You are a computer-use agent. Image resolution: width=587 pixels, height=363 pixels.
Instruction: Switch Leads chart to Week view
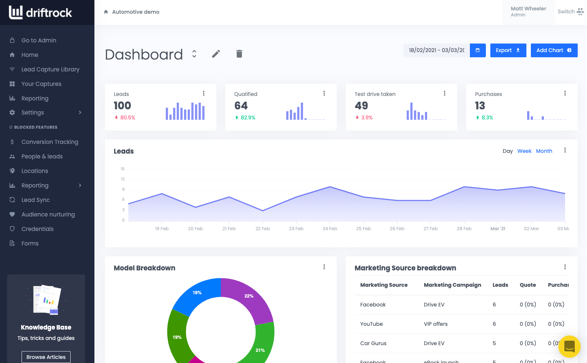pos(524,151)
